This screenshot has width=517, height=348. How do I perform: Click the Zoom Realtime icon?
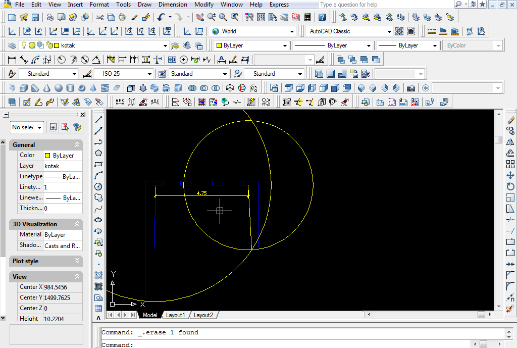pos(212,17)
